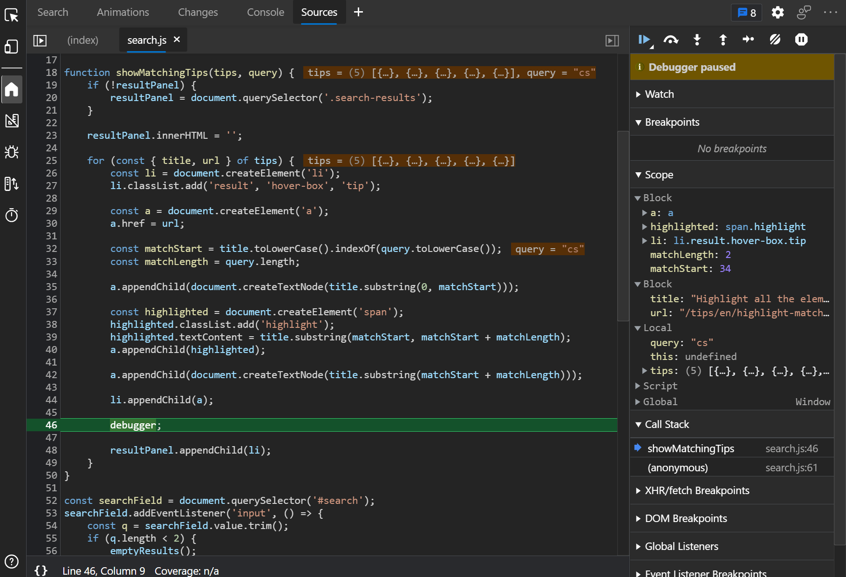This screenshot has height=577, width=846.
Task: Expand the Watch section
Action: (639, 94)
